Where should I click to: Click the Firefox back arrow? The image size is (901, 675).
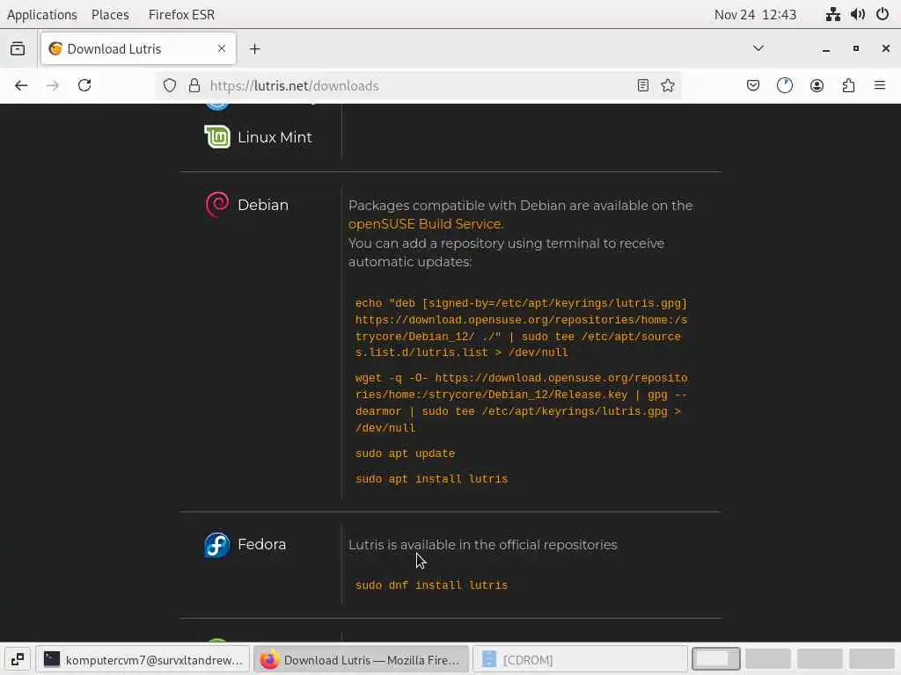[21, 85]
